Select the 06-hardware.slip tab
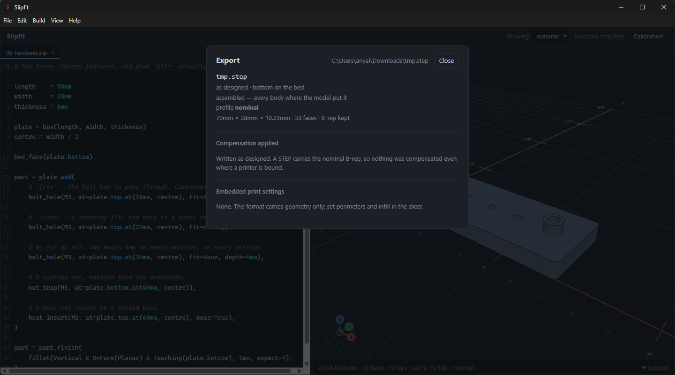Viewport: 675px width, 375px height. [x=30, y=53]
